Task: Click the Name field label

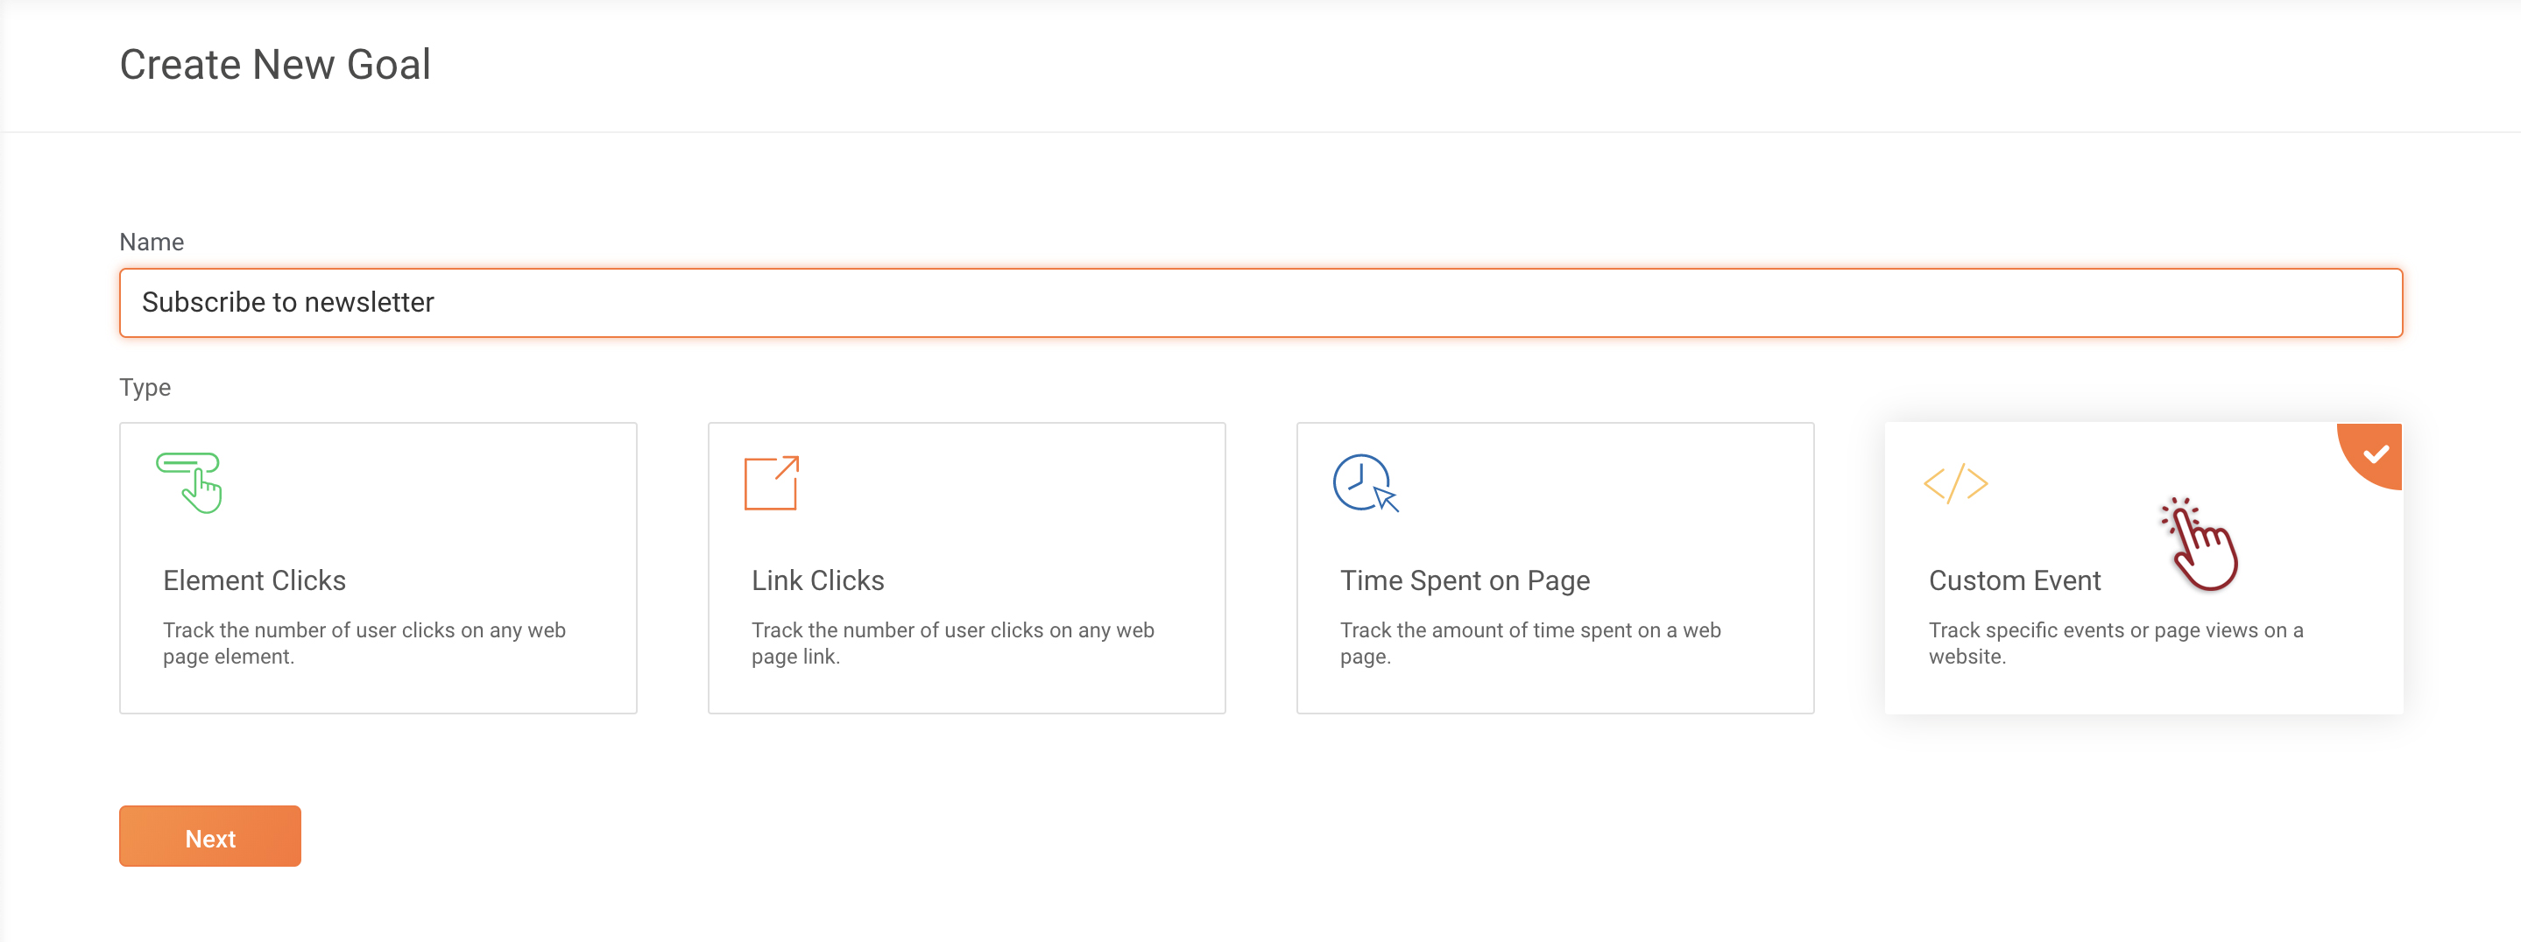Action: point(152,242)
